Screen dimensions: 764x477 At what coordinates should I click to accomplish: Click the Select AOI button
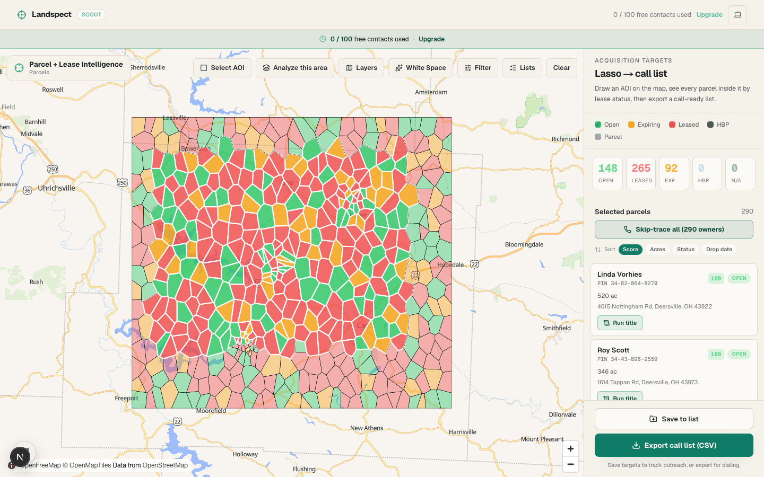pos(222,68)
